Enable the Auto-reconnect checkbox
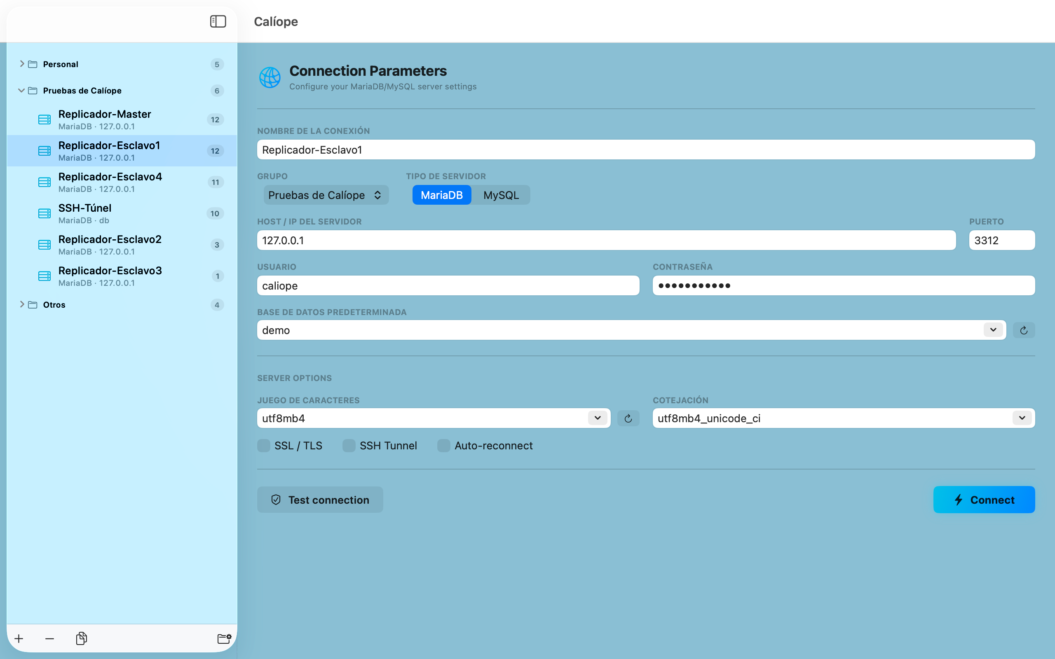This screenshot has width=1055, height=659. (x=444, y=445)
